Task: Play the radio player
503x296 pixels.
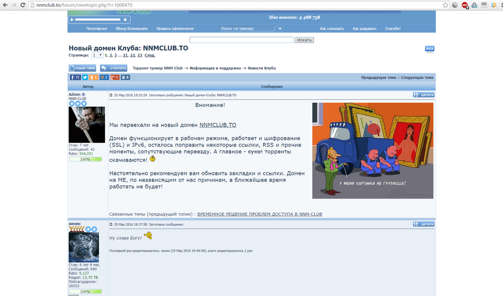Action: point(72,20)
